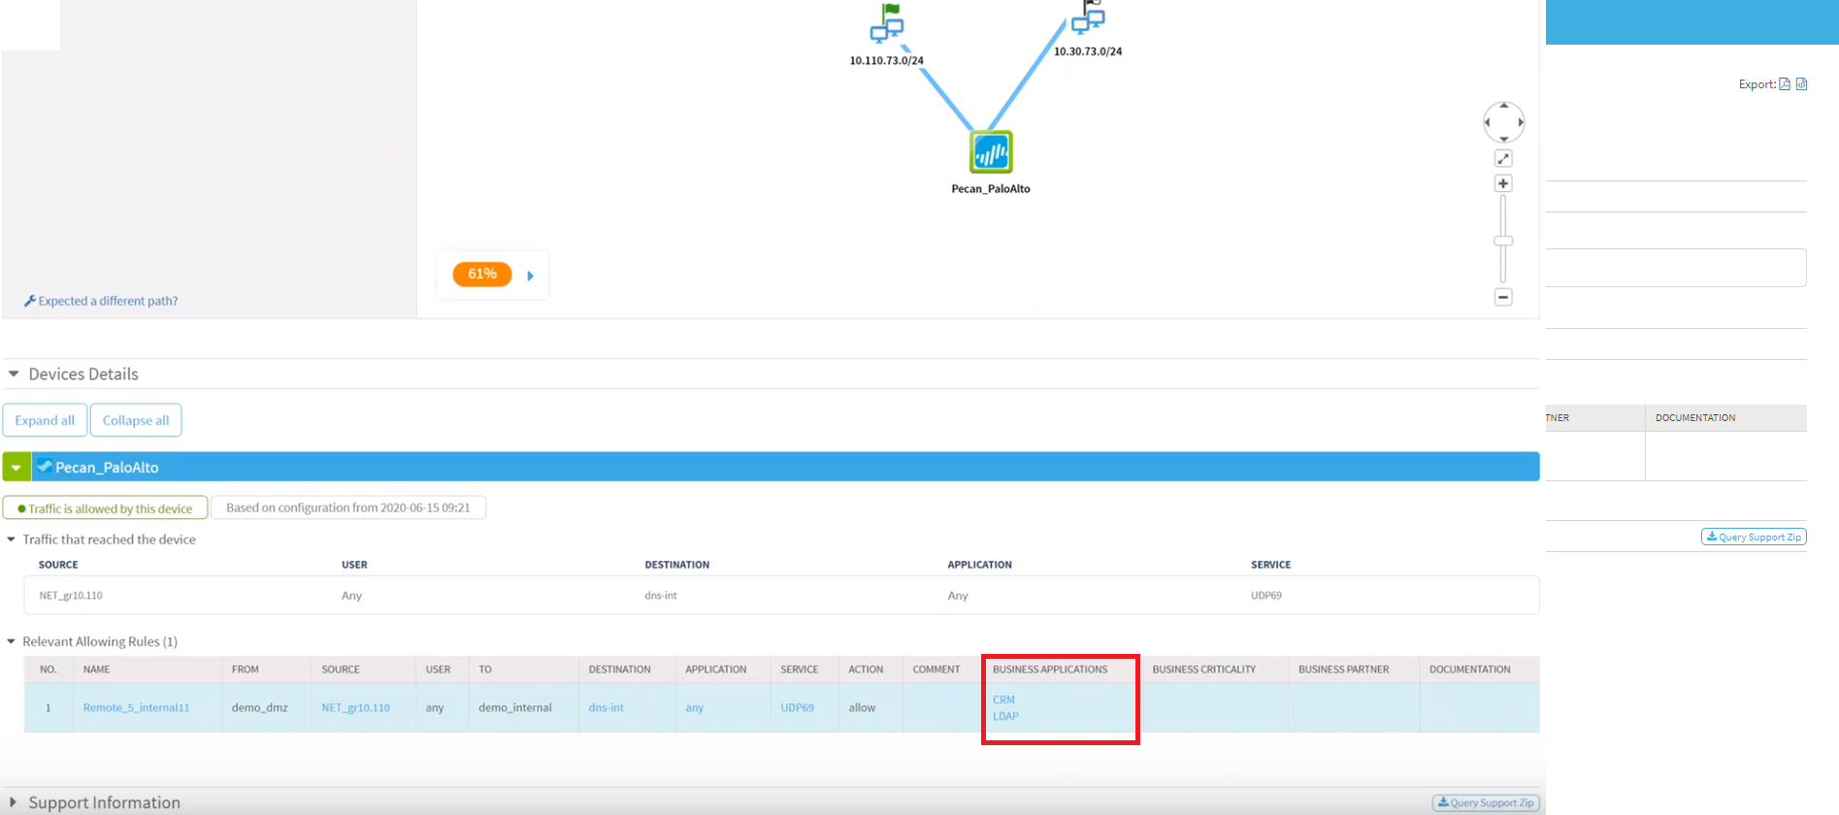1839x815 pixels.
Task: Export results as XML file
Action: click(x=1802, y=84)
